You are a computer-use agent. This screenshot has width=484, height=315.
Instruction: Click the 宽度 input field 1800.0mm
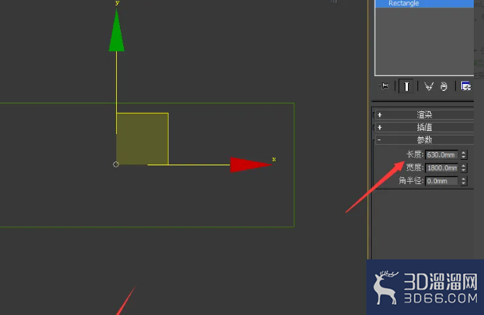point(442,168)
